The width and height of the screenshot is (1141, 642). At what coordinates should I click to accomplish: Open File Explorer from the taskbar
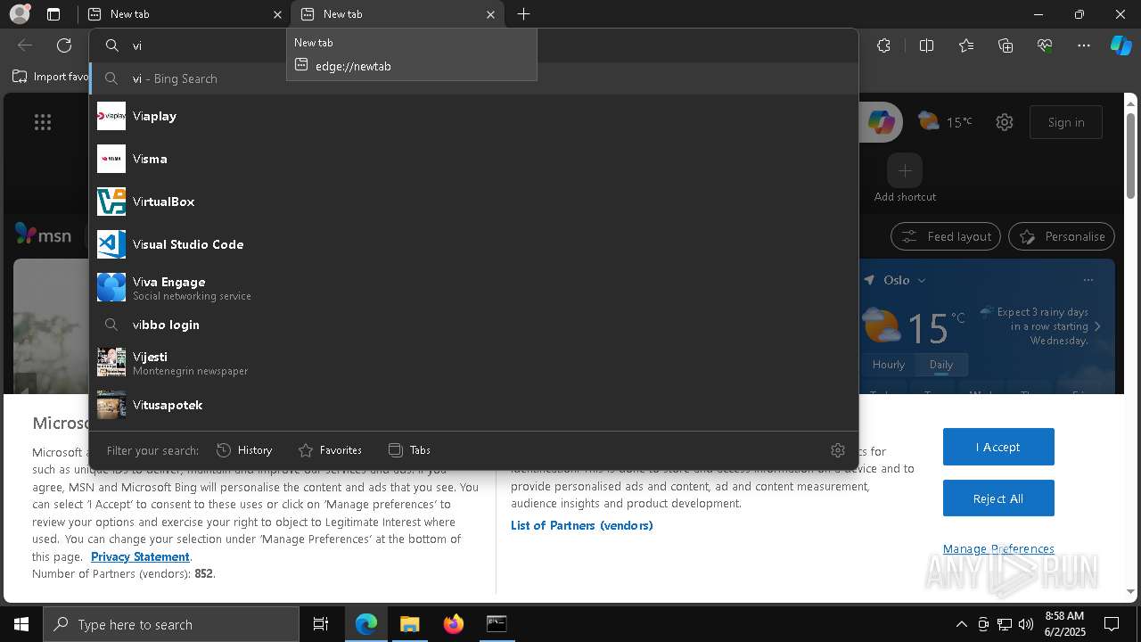[410, 624]
